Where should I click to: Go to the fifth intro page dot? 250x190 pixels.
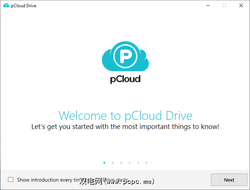(x=138, y=163)
